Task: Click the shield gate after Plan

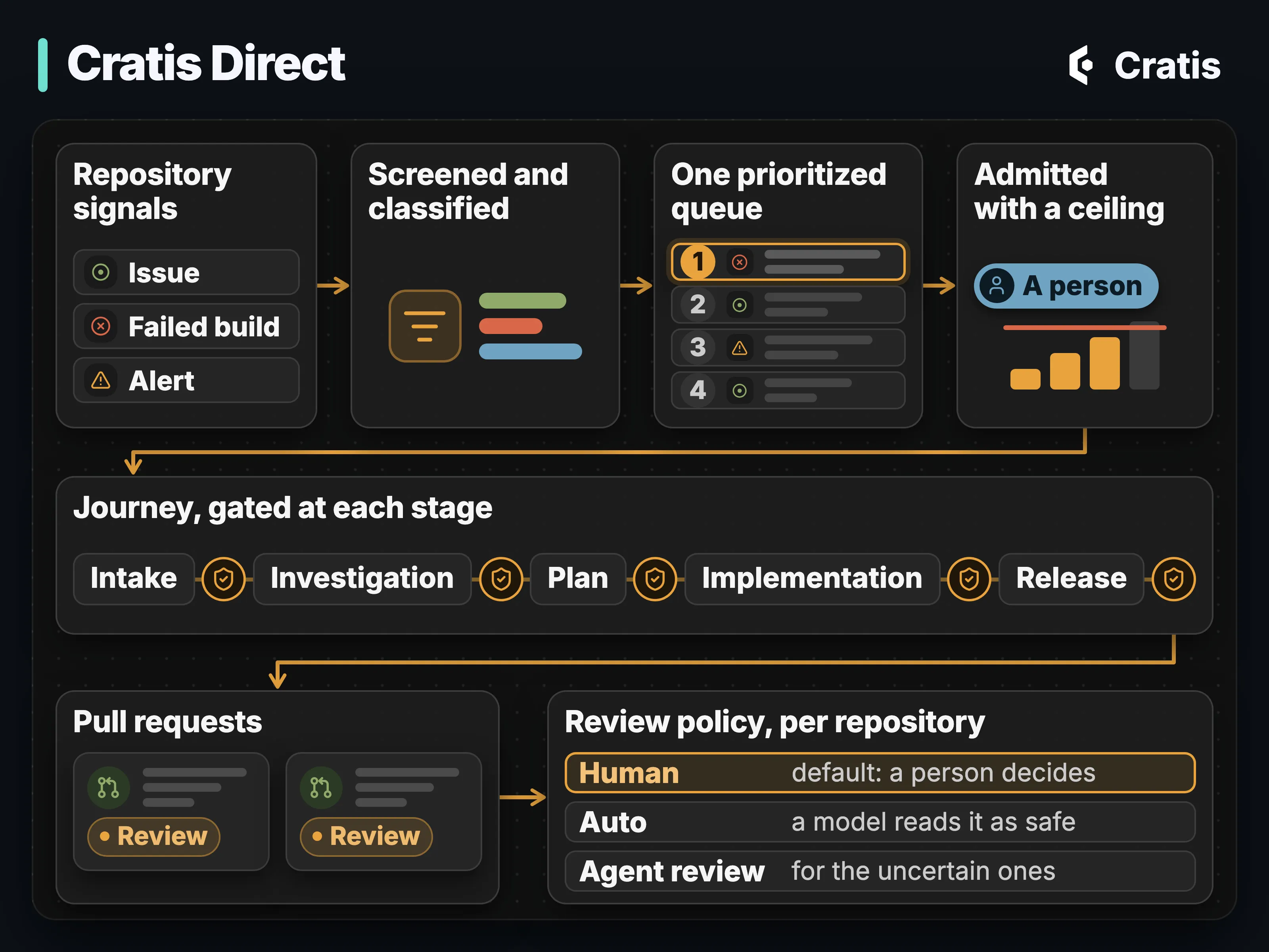Action: (x=655, y=579)
